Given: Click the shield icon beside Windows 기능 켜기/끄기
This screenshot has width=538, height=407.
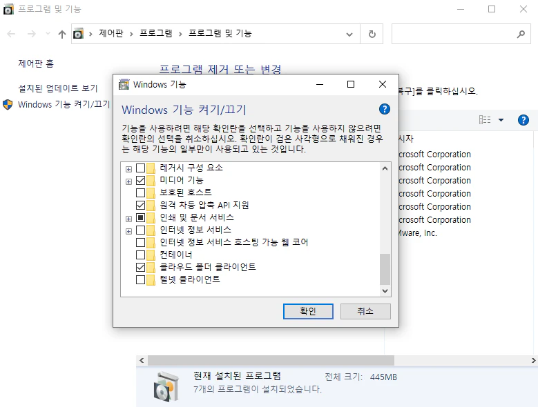Looking at the screenshot, I should [x=8, y=104].
